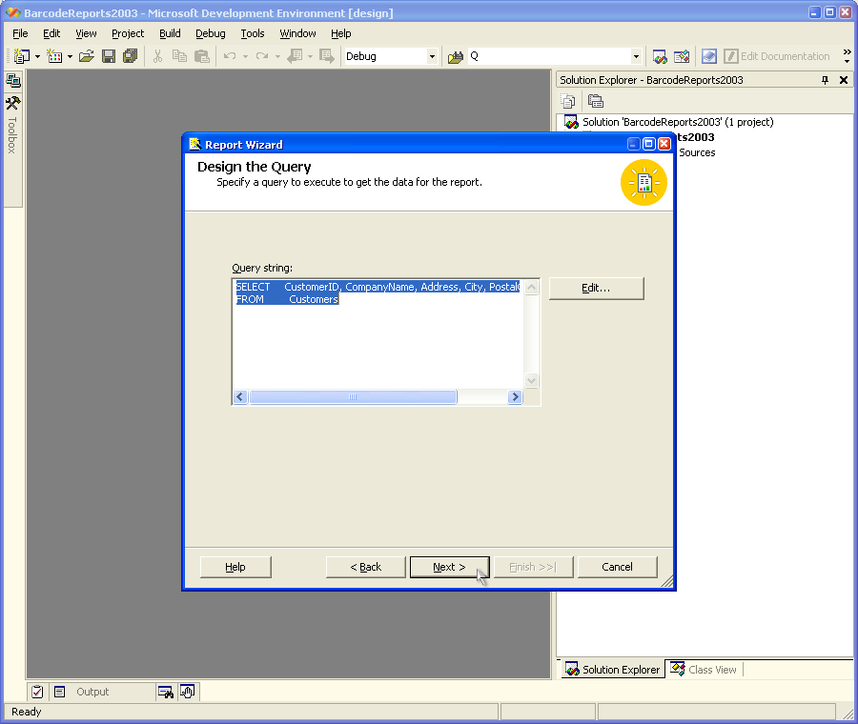Click the Next > button in the wizard

(x=449, y=567)
